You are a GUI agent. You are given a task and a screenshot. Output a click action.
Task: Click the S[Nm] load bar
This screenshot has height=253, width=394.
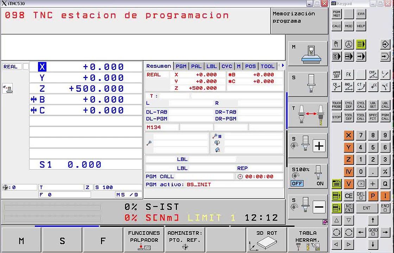[x=52, y=218]
